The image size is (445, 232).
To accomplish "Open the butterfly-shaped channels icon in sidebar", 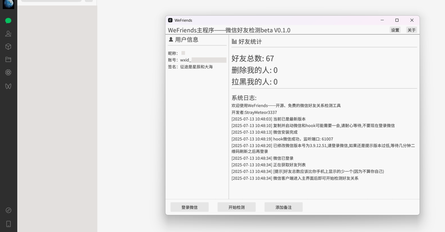I will (x=8, y=86).
